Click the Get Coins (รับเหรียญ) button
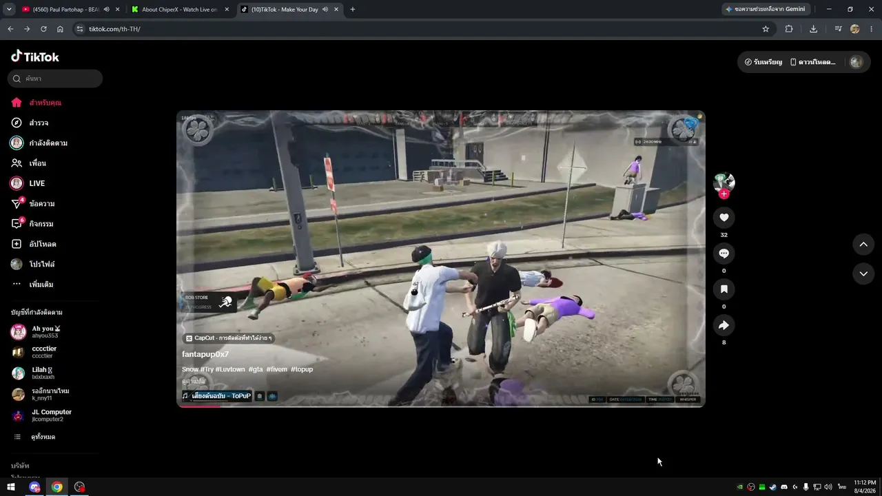This screenshot has width=882, height=496. (763, 62)
